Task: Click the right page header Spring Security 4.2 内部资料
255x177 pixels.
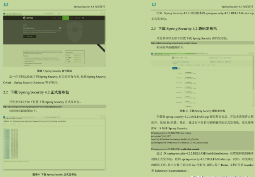Action: 237,7
